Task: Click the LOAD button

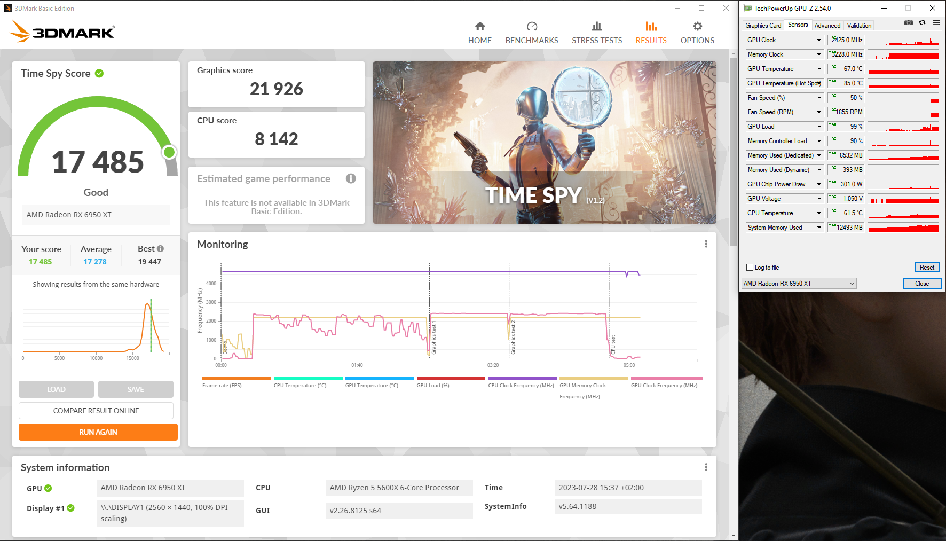Action: 56,389
